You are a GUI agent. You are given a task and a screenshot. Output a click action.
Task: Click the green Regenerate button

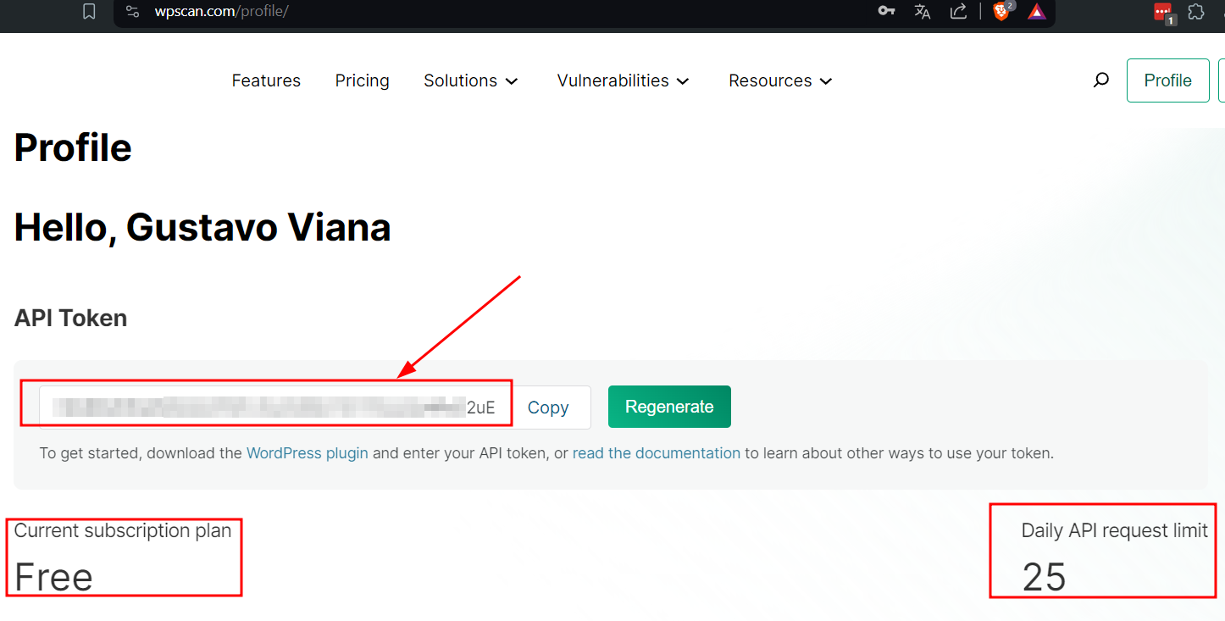[x=669, y=407]
